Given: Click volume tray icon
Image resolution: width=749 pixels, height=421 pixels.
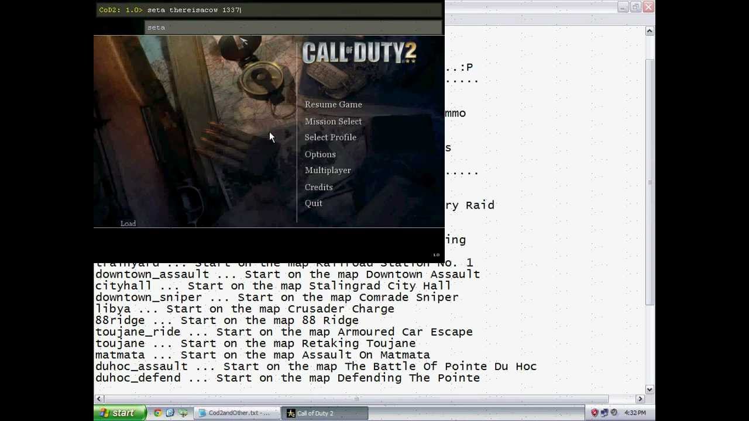Looking at the screenshot, I should tap(613, 413).
